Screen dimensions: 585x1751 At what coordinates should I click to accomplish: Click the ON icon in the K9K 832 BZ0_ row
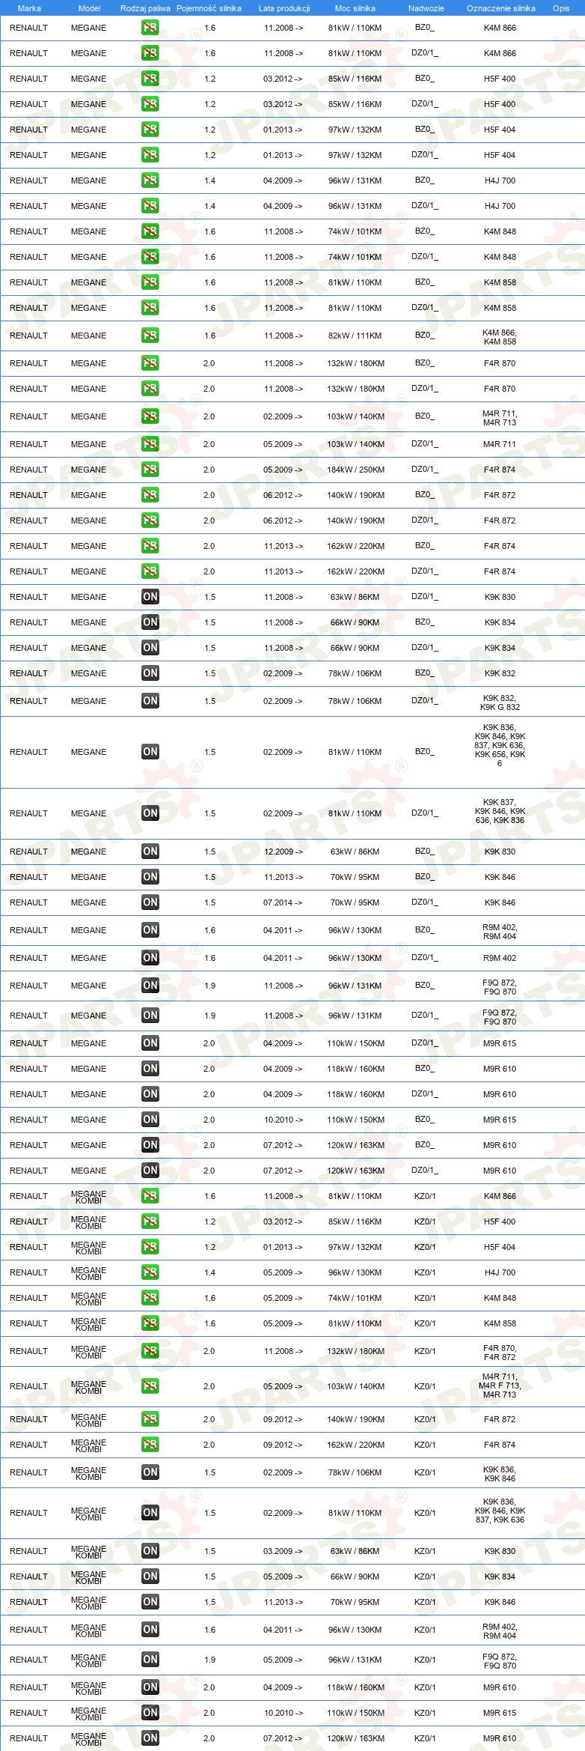pos(150,673)
